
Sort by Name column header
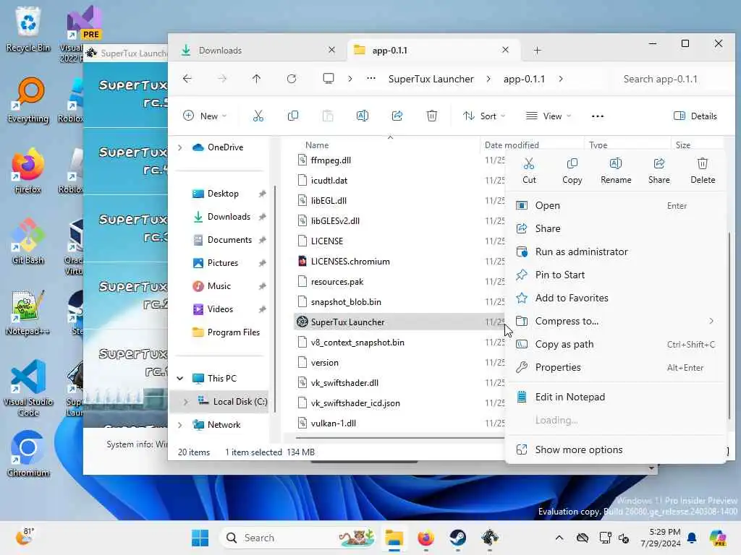click(317, 145)
